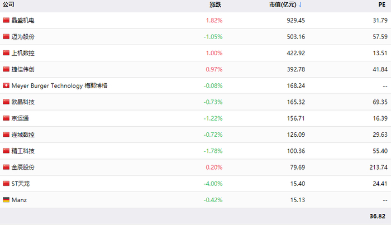The image size is (391, 225).
Task: Select market cap value 100.36
Action: coord(295,151)
